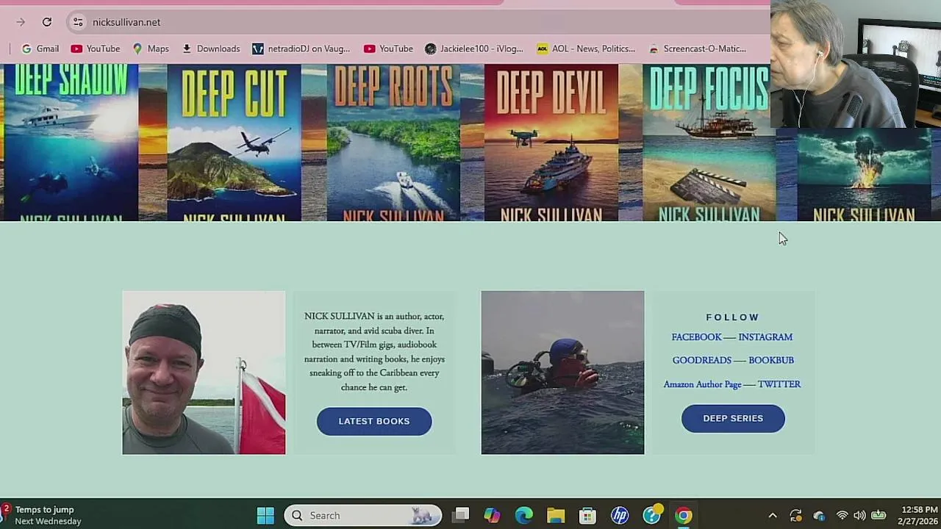
Task: Open the TWITTER link
Action: (779, 384)
